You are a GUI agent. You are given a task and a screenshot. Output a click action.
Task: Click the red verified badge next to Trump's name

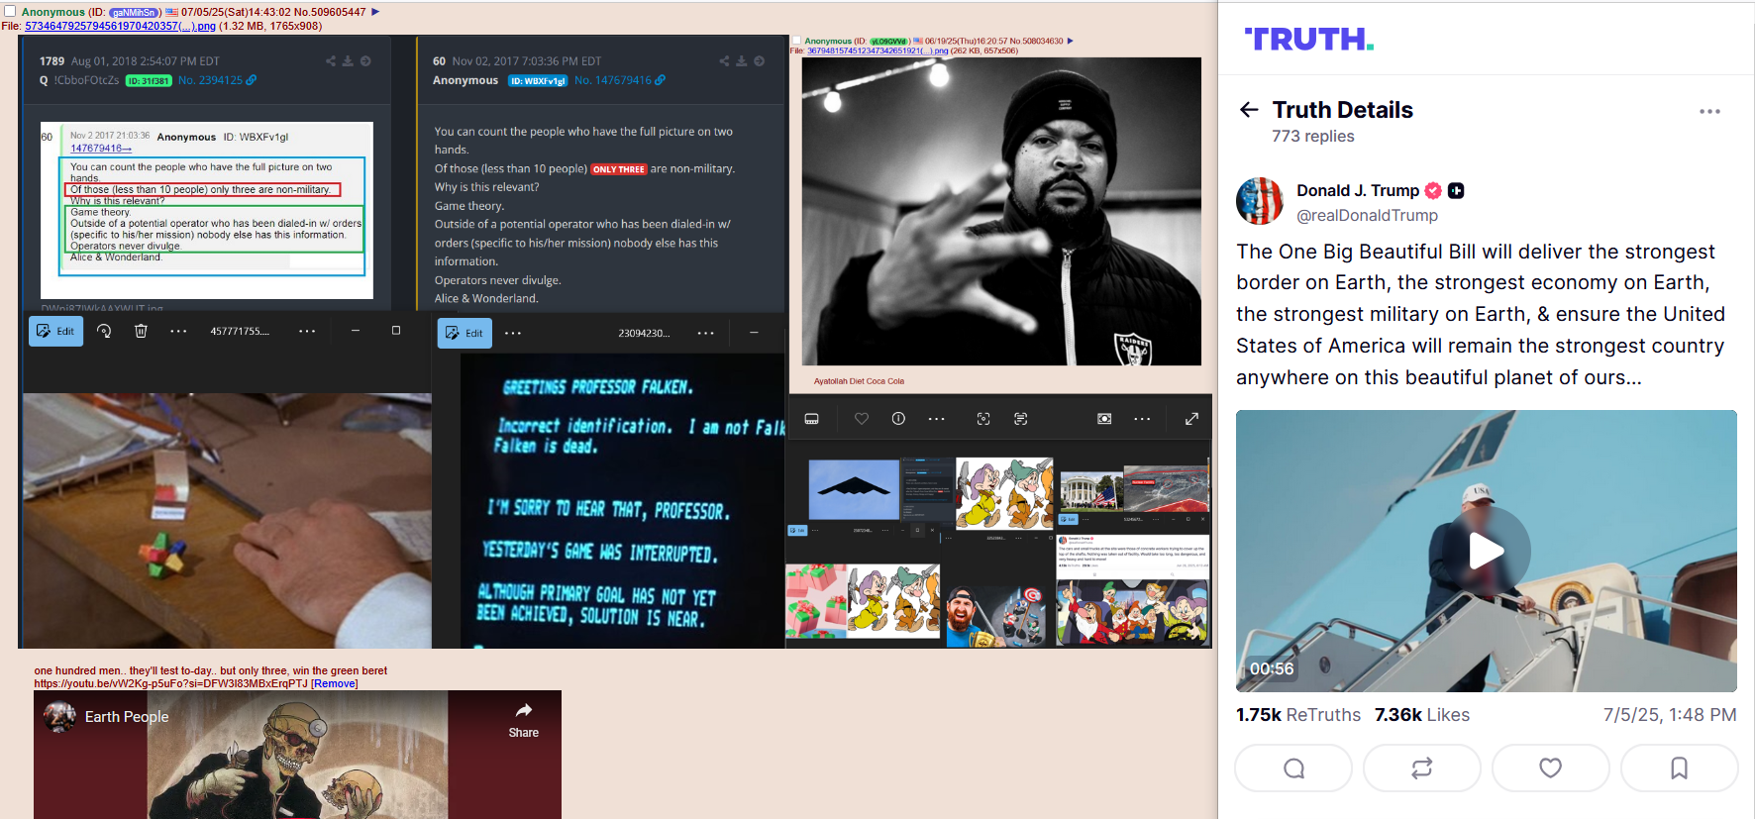(1433, 190)
